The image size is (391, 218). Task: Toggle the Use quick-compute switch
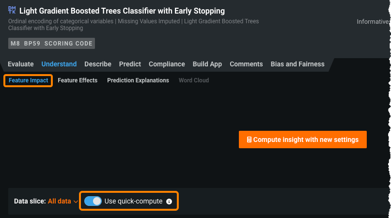pyautogui.click(x=93, y=201)
